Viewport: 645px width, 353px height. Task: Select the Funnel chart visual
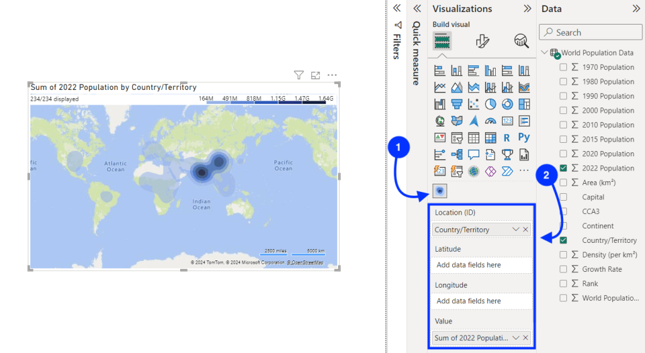pyautogui.click(x=457, y=104)
